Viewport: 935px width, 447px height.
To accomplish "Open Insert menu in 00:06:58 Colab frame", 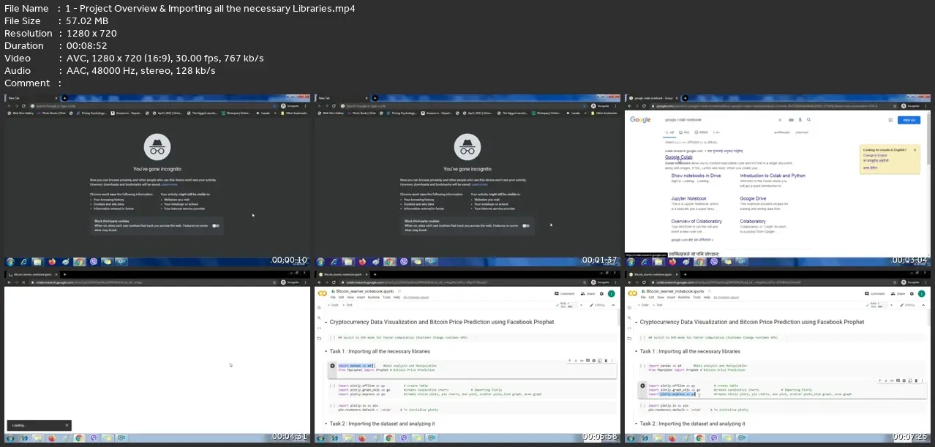I will point(361,297).
